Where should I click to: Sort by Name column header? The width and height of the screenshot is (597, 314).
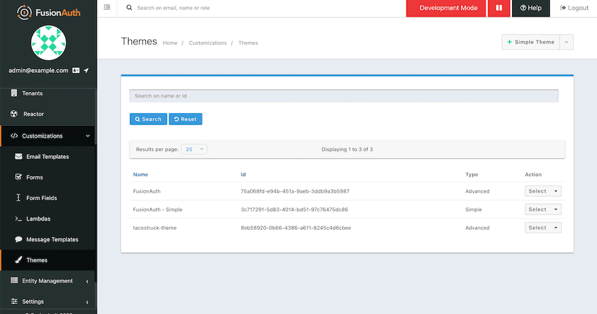pos(141,174)
